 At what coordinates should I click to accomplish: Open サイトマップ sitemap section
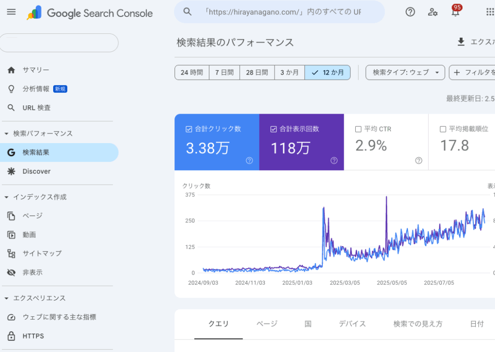point(42,253)
